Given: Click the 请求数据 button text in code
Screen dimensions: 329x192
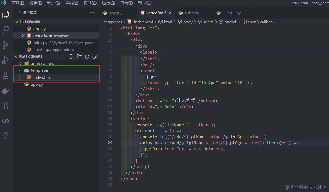Looking at the screenshot, I should click(x=186, y=101).
